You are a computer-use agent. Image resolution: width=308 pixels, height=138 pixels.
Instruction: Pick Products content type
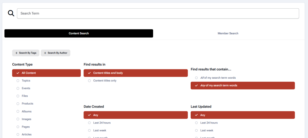click(x=27, y=104)
